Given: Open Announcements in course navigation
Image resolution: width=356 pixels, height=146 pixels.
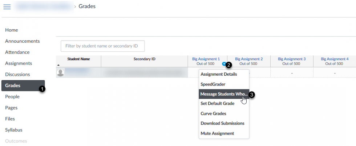Looking at the screenshot, I should click(x=23, y=41).
